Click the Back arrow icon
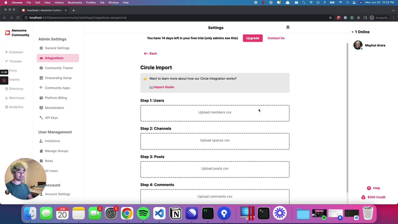This screenshot has height=224, width=398. pos(146,54)
